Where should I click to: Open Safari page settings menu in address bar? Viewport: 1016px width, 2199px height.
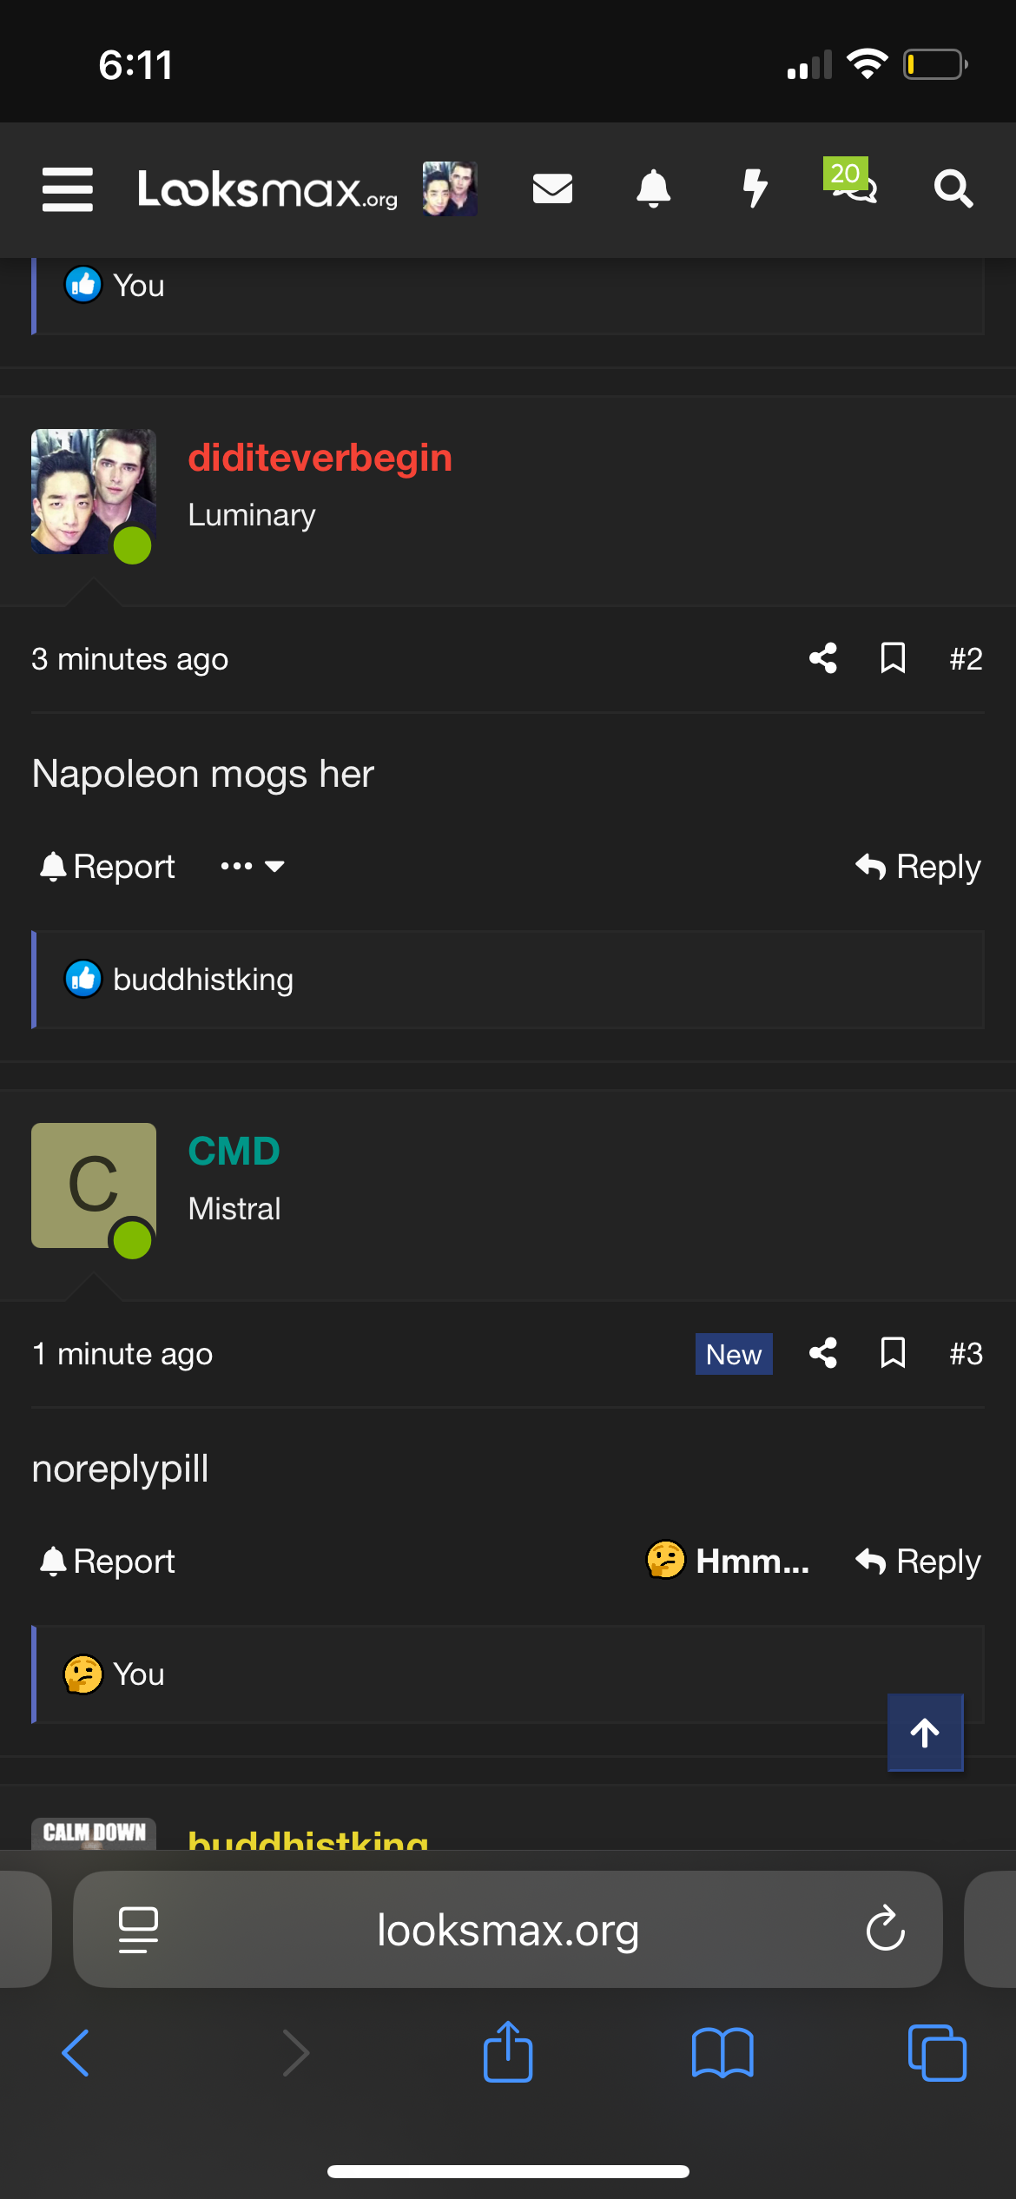click(138, 1930)
